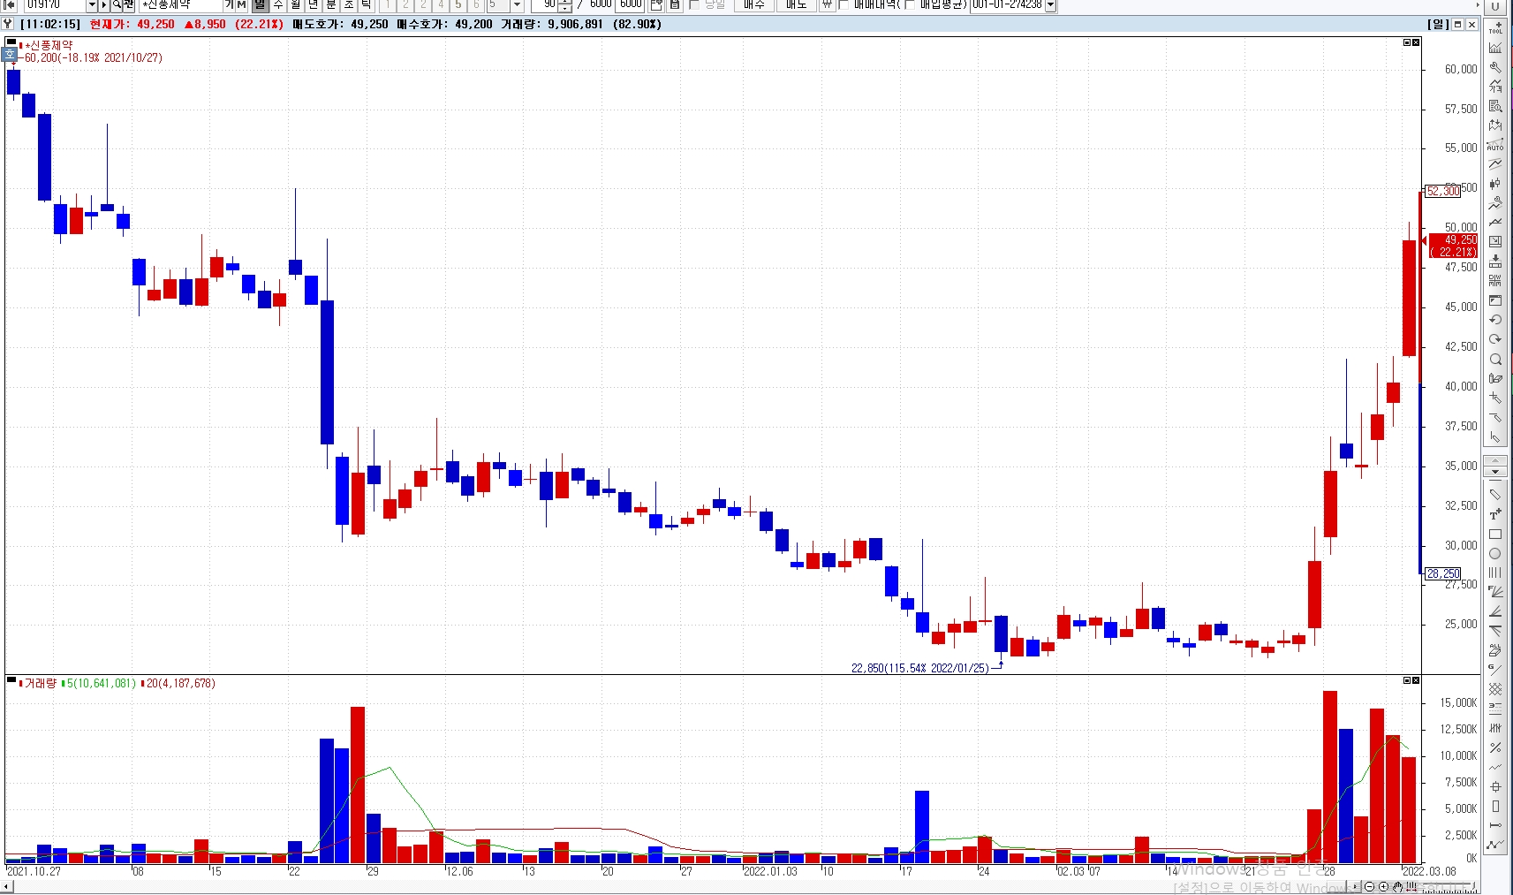Click the hatched pattern tool icon
Image resolution: width=1513 pixels, height=895 pixels.
tap(1495, 689)
